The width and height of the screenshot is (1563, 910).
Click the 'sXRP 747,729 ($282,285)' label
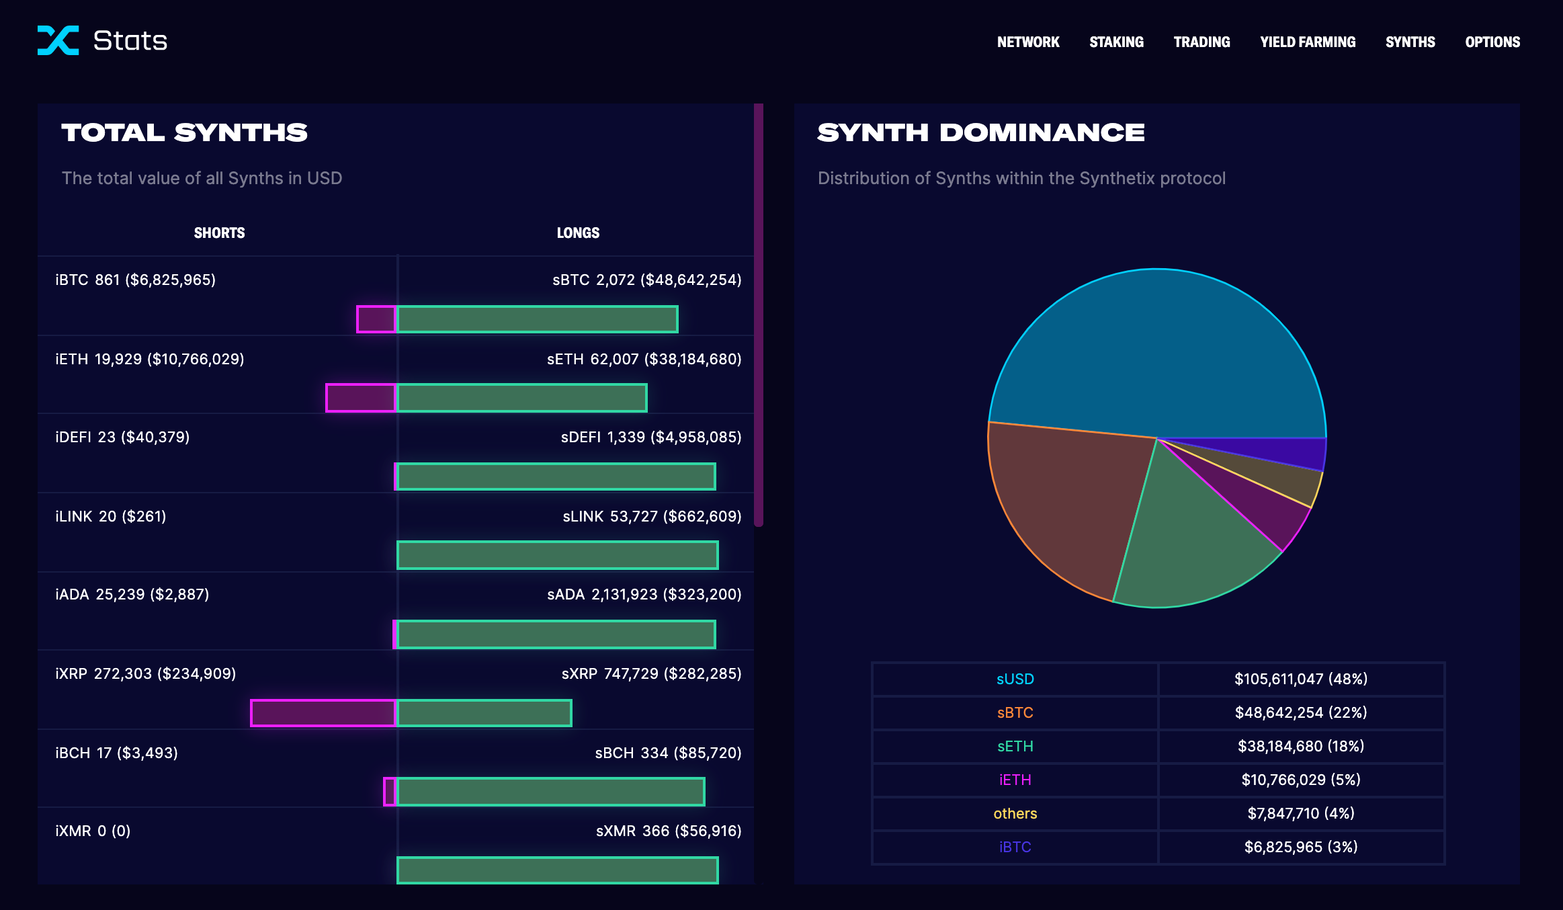(x=652, y=673)
